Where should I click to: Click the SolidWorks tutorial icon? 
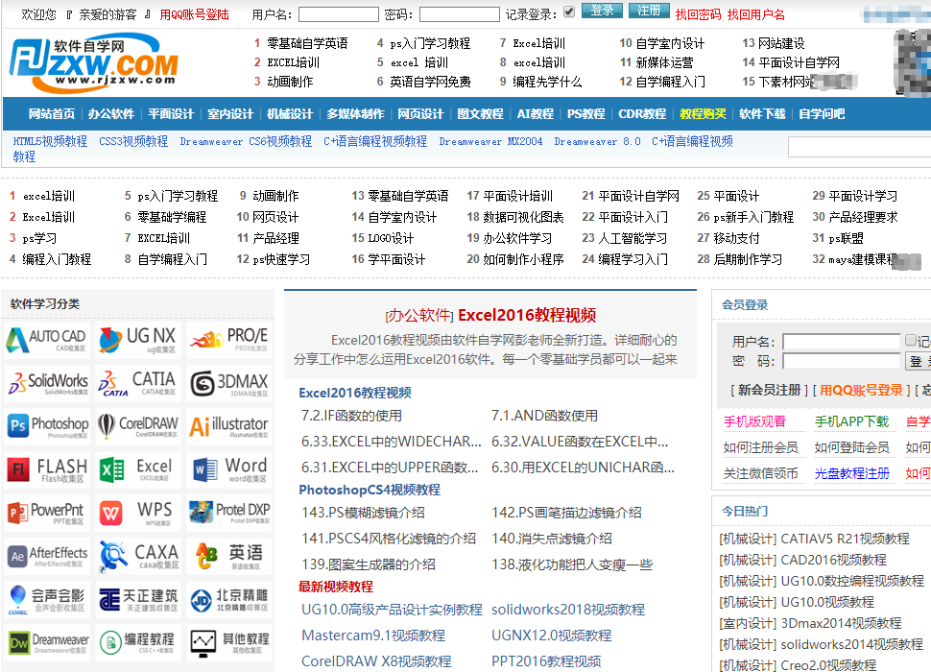tap(47, 383)
